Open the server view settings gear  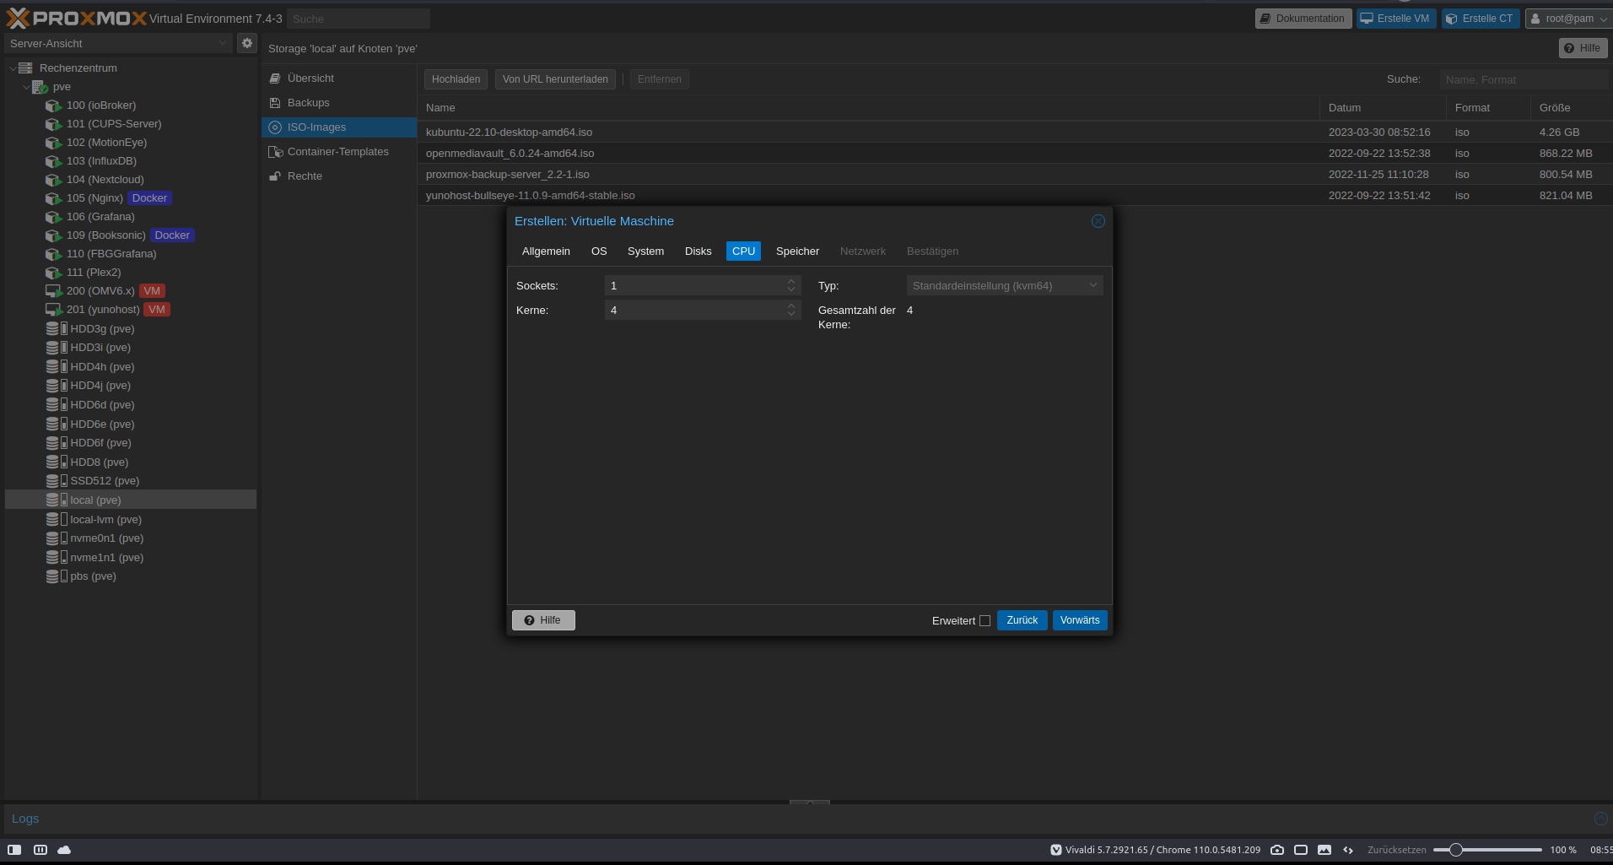(x=247, y=43)
